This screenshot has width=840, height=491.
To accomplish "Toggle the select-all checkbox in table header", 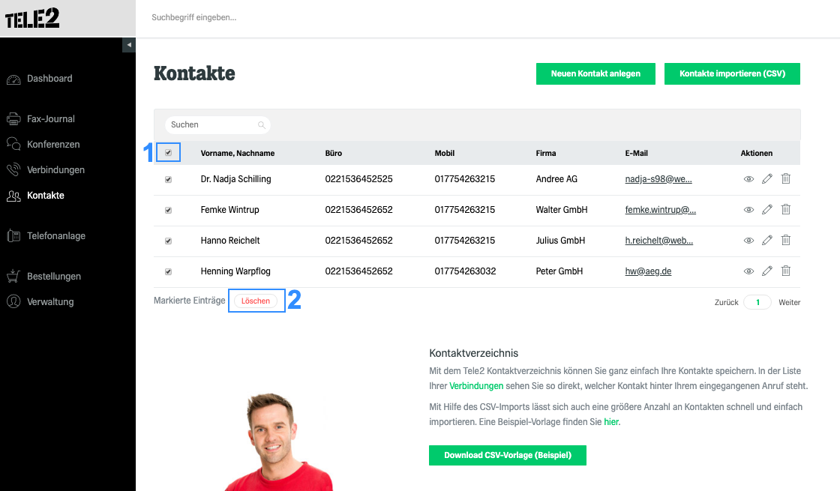I will click(x=168, y=153).
